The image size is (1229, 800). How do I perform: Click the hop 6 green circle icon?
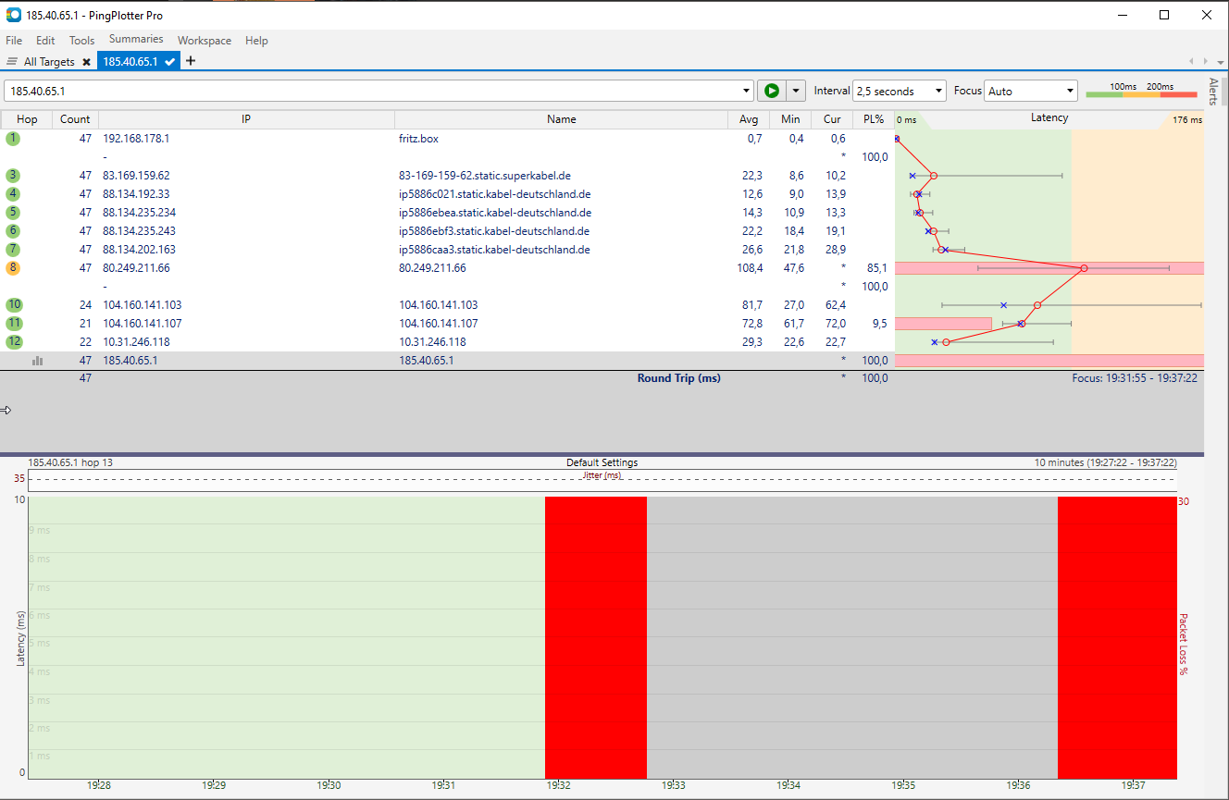(x=12, y=231)
